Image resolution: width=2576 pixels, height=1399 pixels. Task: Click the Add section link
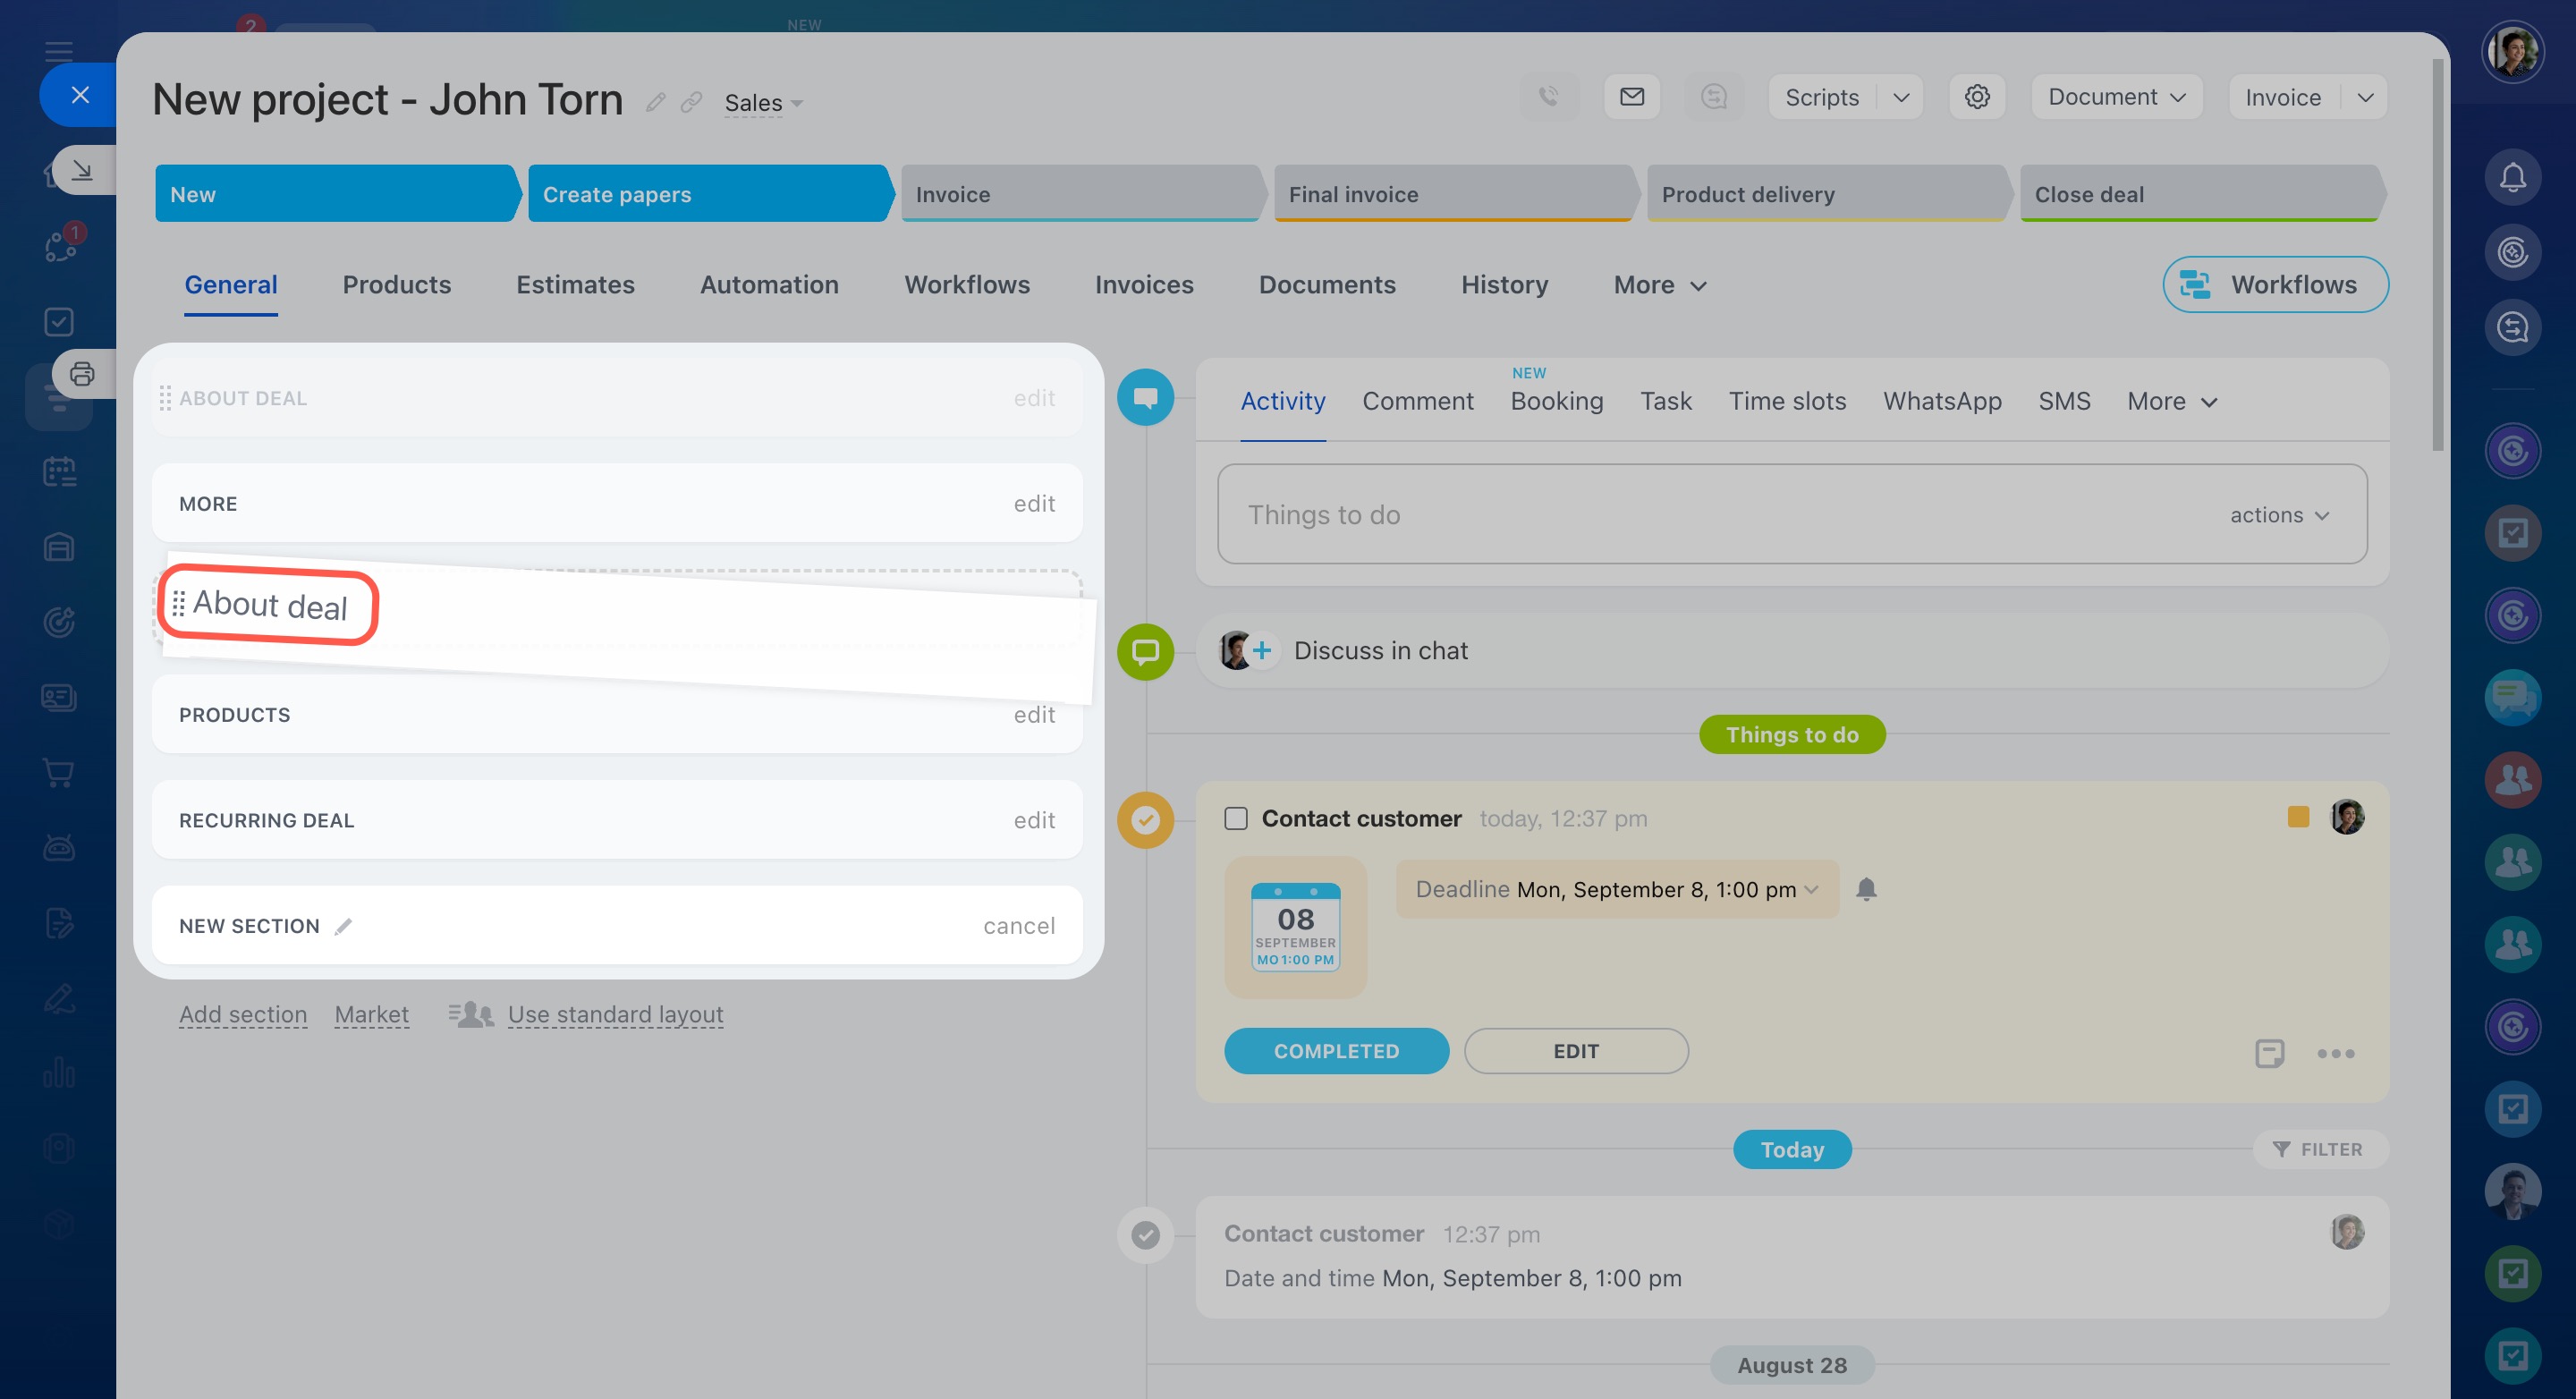(243, 1014)
